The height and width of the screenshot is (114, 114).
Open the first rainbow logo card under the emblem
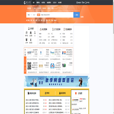75,100
